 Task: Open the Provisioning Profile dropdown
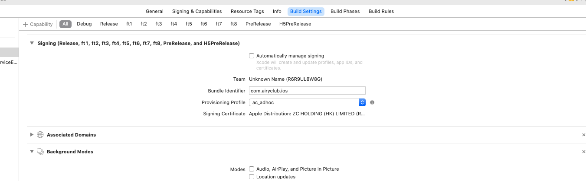(x=308, y=102)
